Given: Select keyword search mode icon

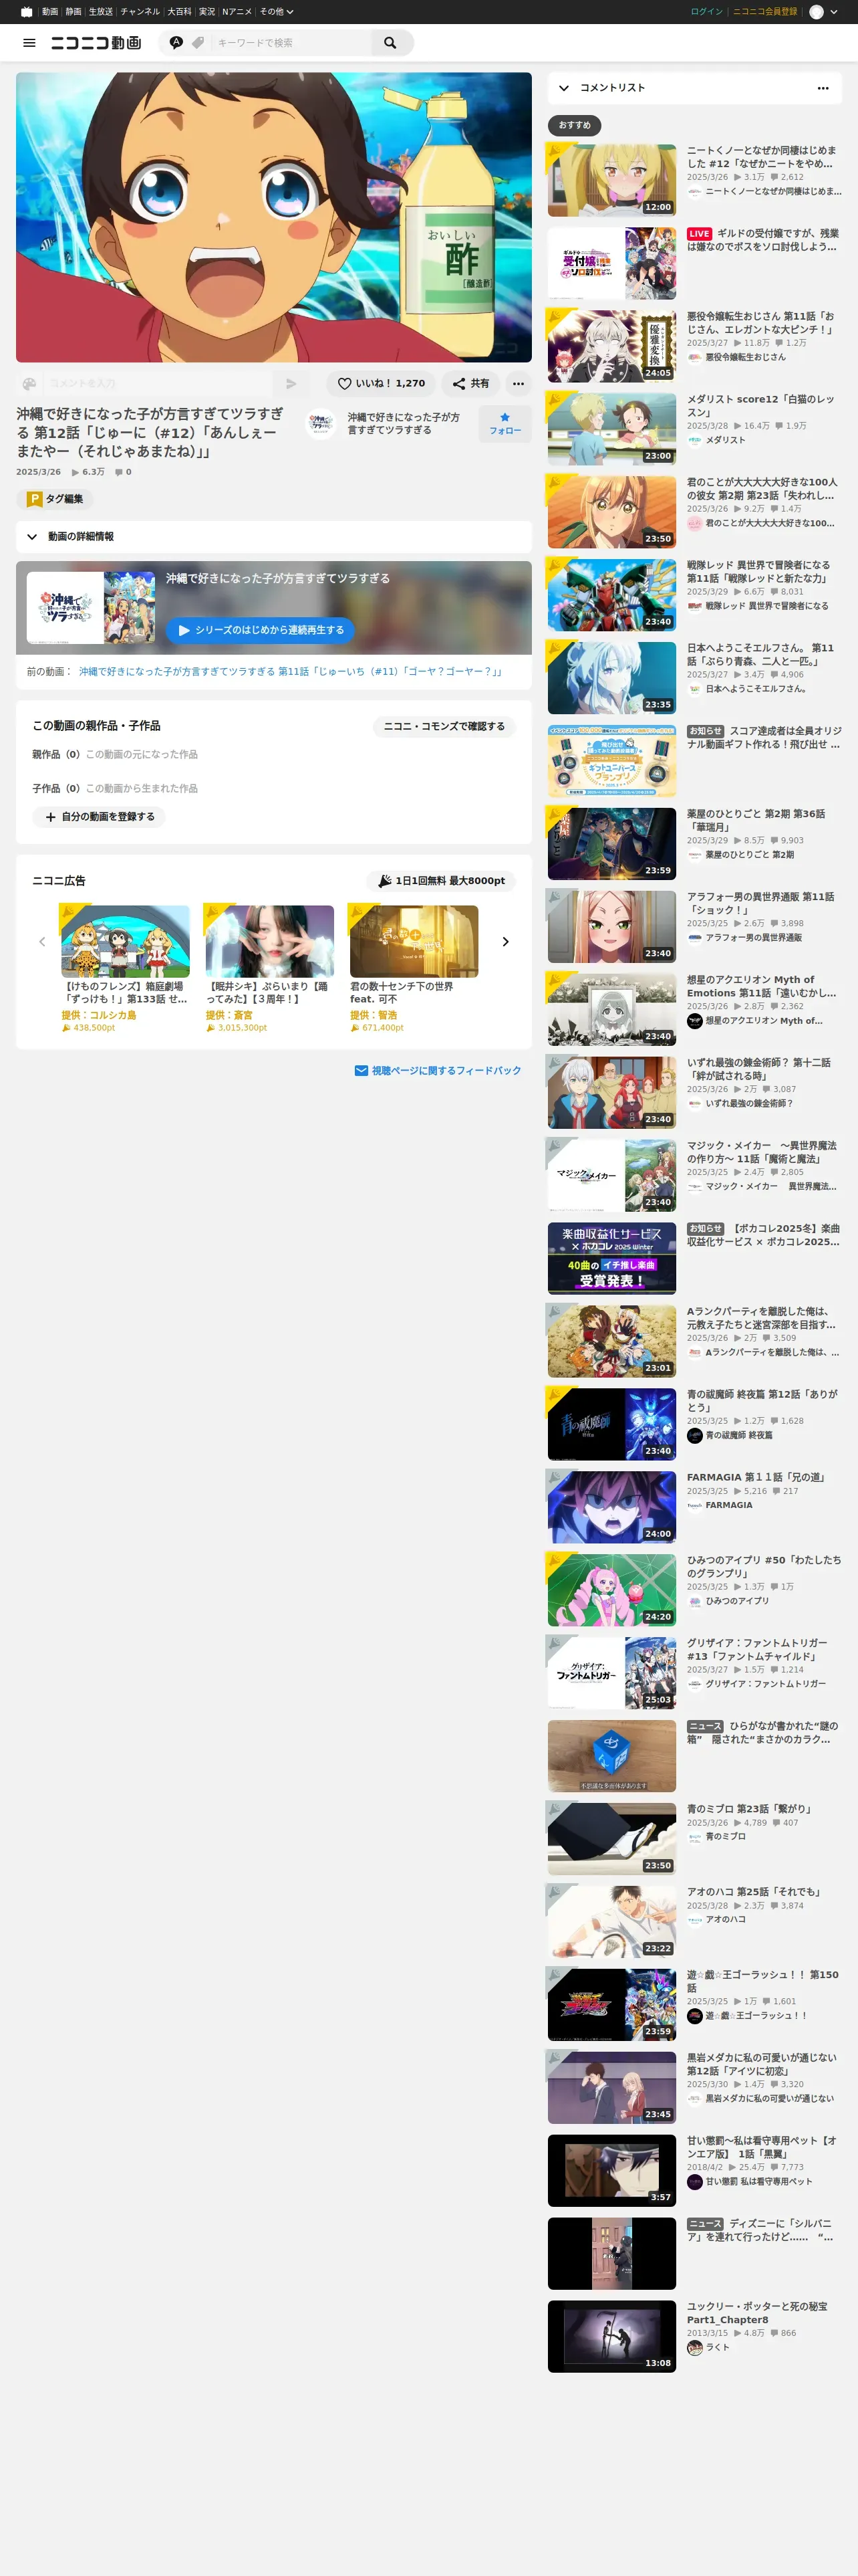Looking at the screenshot, I should [176, 43].
